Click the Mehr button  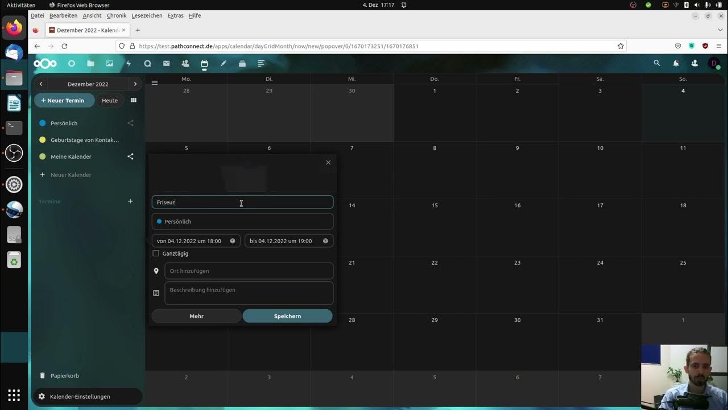click(x=196, y=316)
